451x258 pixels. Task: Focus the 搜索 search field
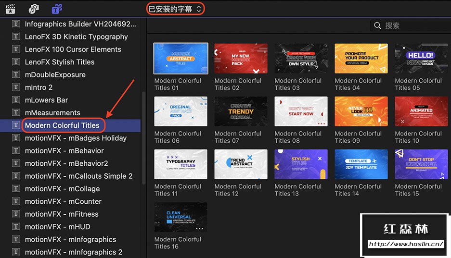pyautogui.click(x=411, y=25)
